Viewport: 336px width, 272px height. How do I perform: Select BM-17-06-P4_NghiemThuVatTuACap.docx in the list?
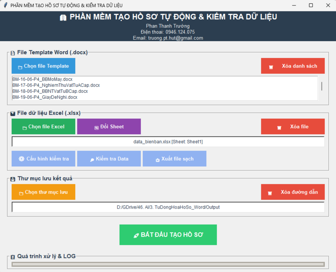[x=56, y=85]
